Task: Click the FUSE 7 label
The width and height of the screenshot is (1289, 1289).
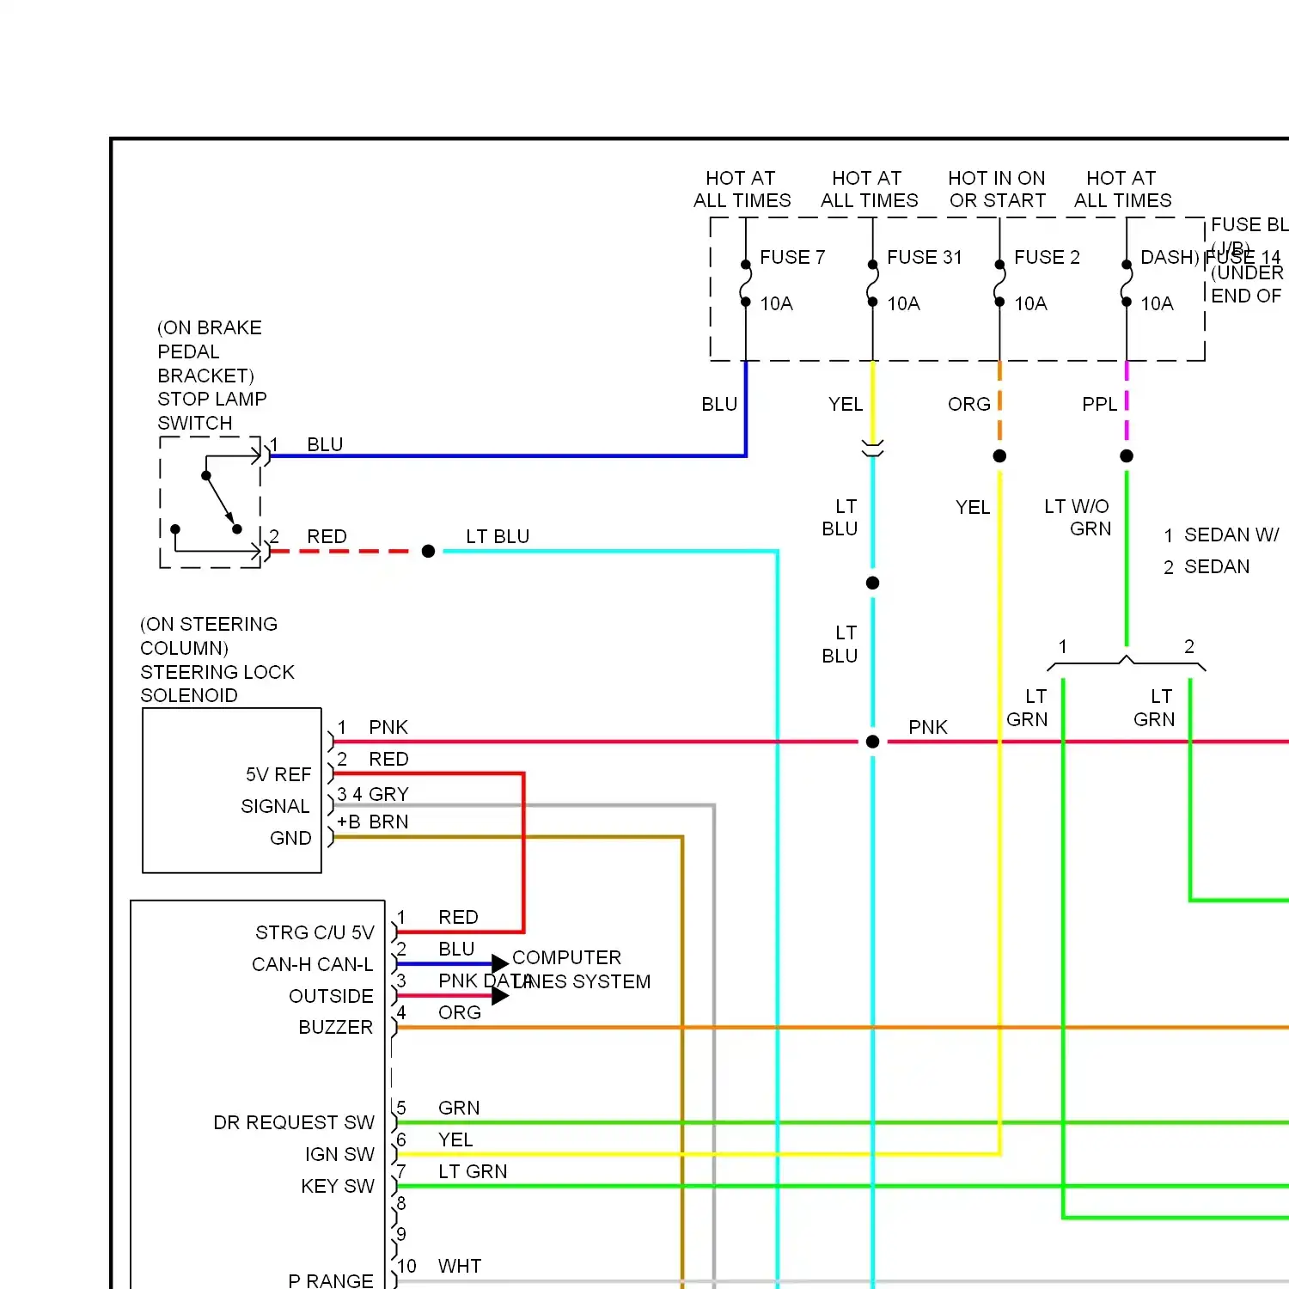Action: click(x=791, y=257)
